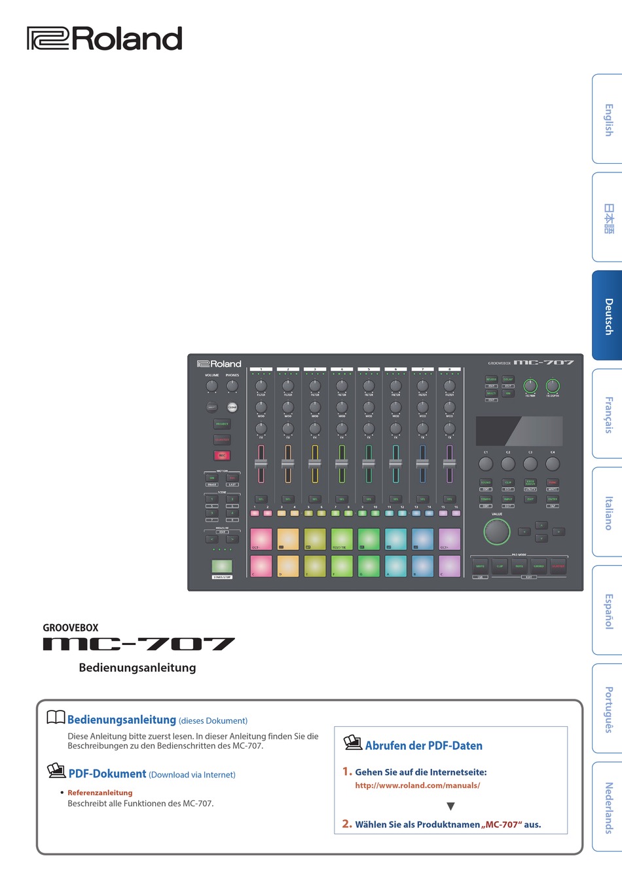Click the pink OCT- pad
Screen dimensions: 622x881
[x=261, y=539]
